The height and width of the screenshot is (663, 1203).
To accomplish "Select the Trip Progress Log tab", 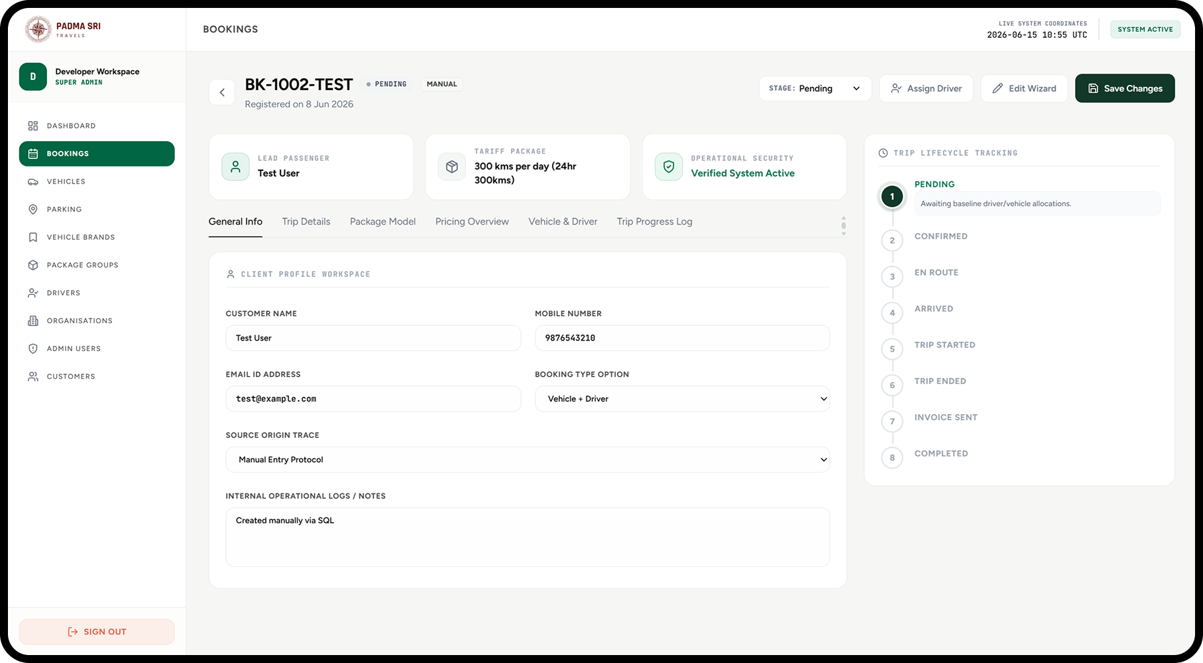I will 655,222.
